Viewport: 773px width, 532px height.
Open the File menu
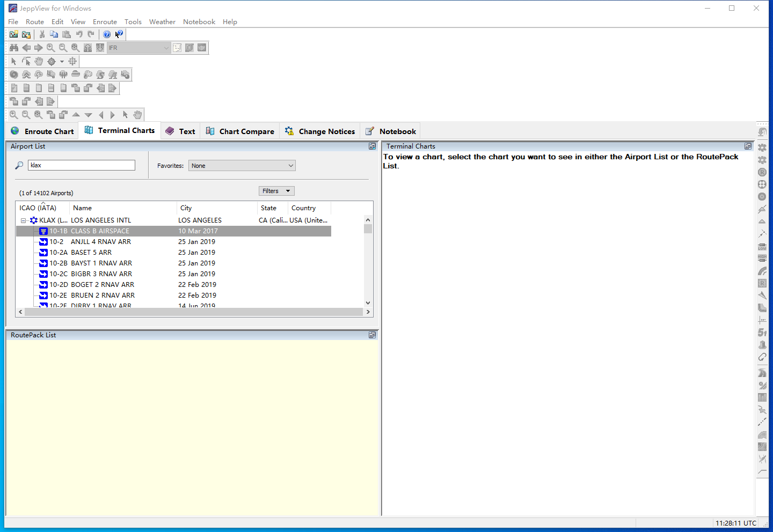[x=13, y=22]
